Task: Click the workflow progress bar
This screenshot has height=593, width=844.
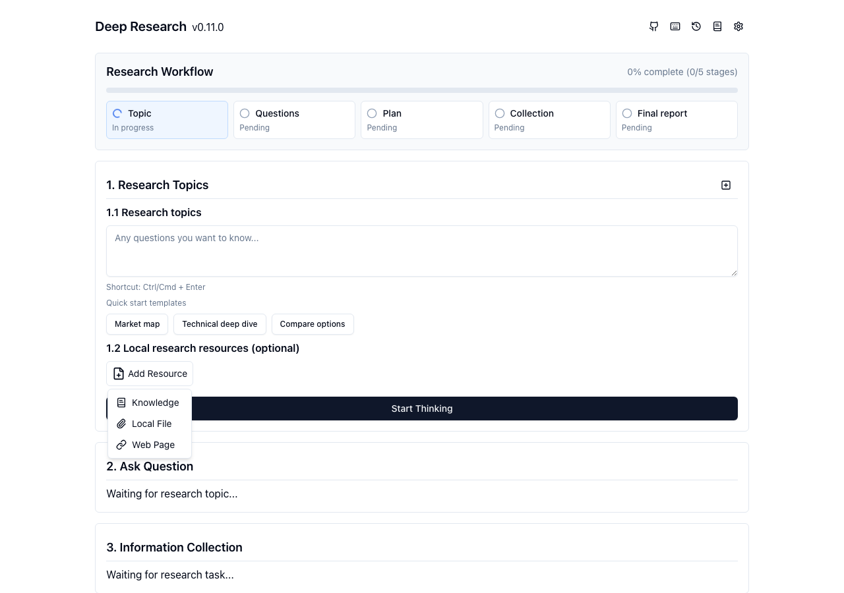Action: click(422, 90)
